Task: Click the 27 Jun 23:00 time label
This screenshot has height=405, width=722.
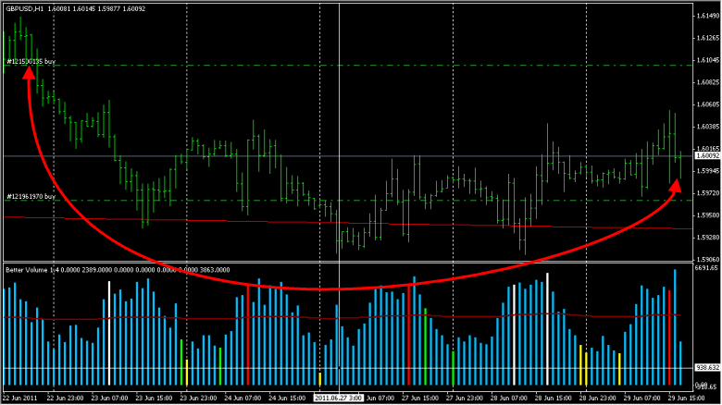Action: pos(465,398)
